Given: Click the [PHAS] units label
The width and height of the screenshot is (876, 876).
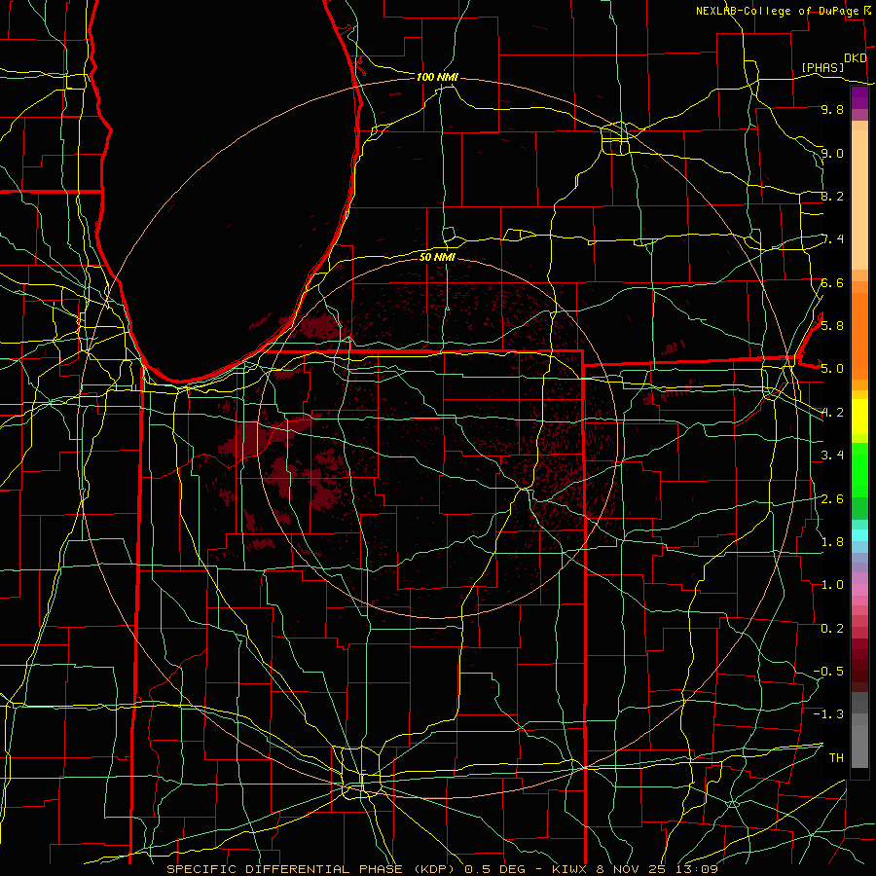Looking at the screenshot, I should pos(822,67).
